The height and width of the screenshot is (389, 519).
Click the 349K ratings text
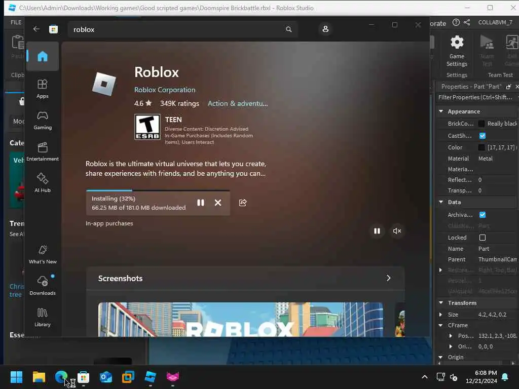pyautogui.click(x=179, y=103)
